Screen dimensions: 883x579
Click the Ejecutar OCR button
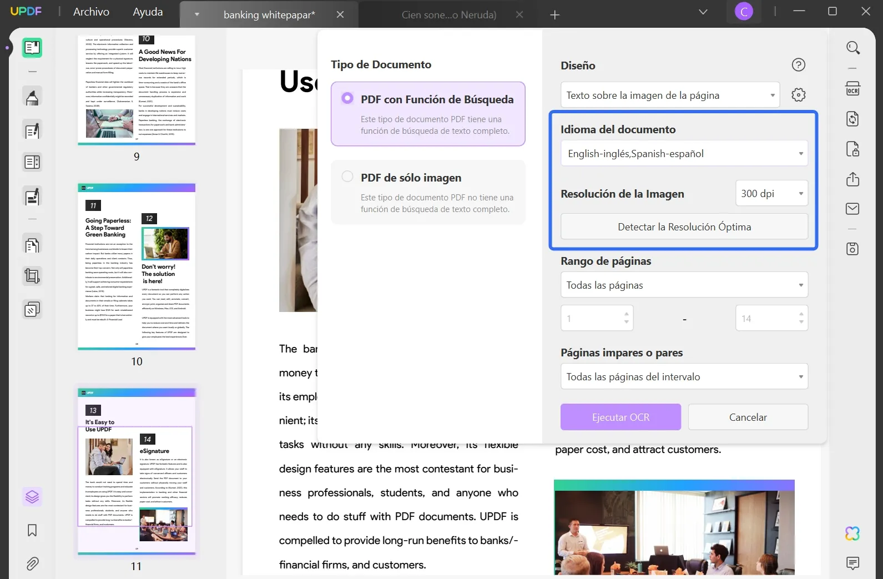click(x=620, y=417)
